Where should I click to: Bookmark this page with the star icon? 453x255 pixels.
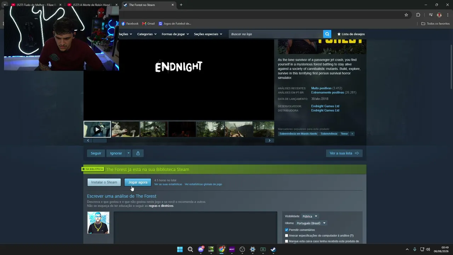click(406, 15)
